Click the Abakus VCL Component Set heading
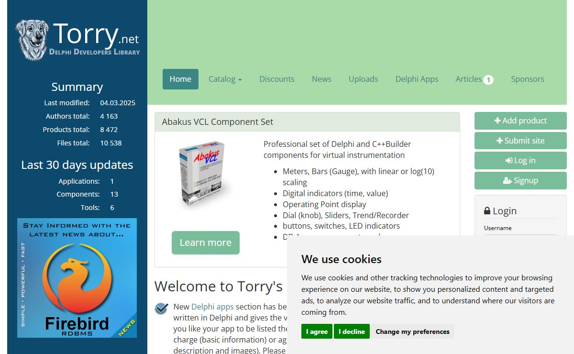Screen dimensions: 574x354 (218, 122)
